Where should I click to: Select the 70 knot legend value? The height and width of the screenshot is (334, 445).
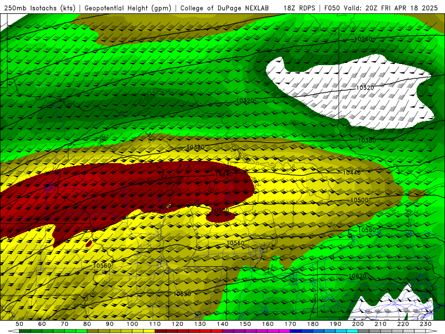(65, 324)
